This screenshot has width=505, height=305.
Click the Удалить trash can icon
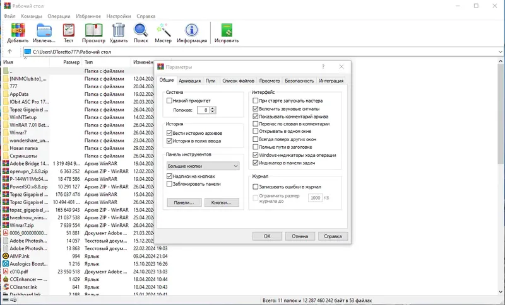pyautogui.click(x=119, y=30)
